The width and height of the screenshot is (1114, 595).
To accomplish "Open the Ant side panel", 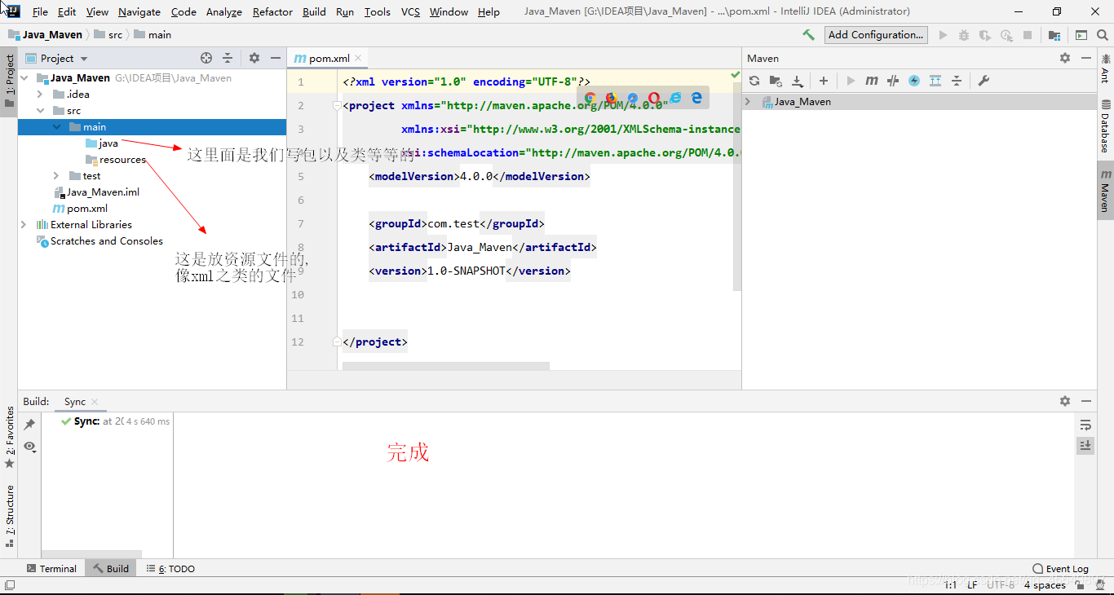I will pos(1105,69).
